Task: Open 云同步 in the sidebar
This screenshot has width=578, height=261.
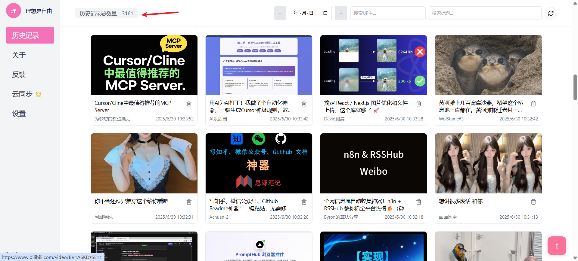Action: click(22, 94)
